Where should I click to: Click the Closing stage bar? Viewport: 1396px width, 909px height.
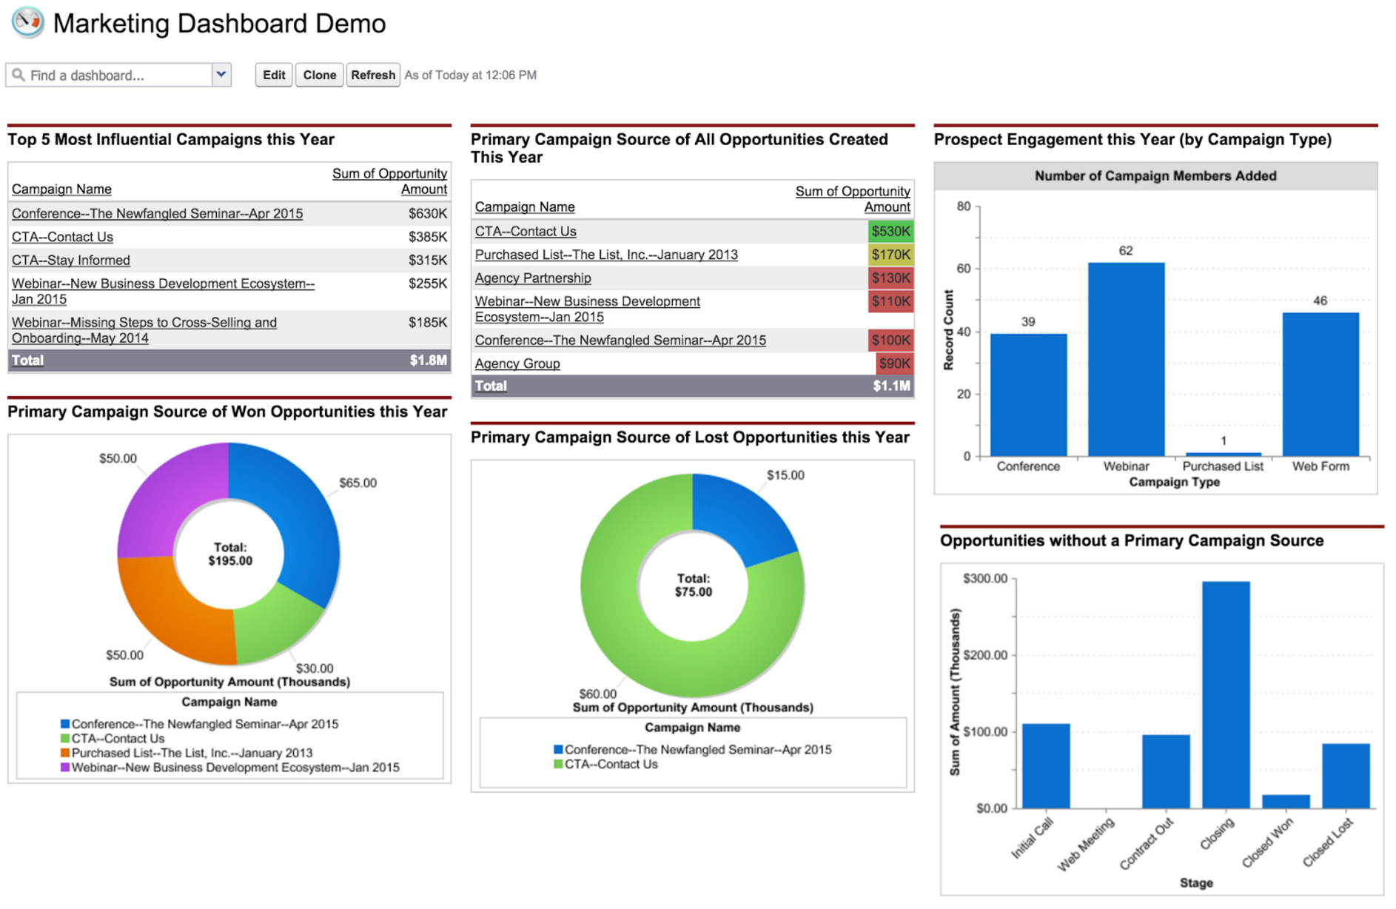click(x=1225, y=694)
